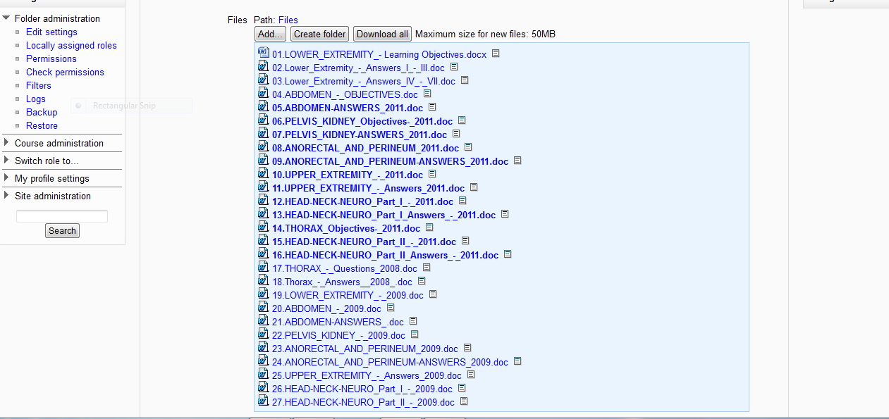Open options icon for 08.ANORECTAL_AND_PERINEUM_2011.doc
The height and width of the screenshot is (419, 889).
468,147
